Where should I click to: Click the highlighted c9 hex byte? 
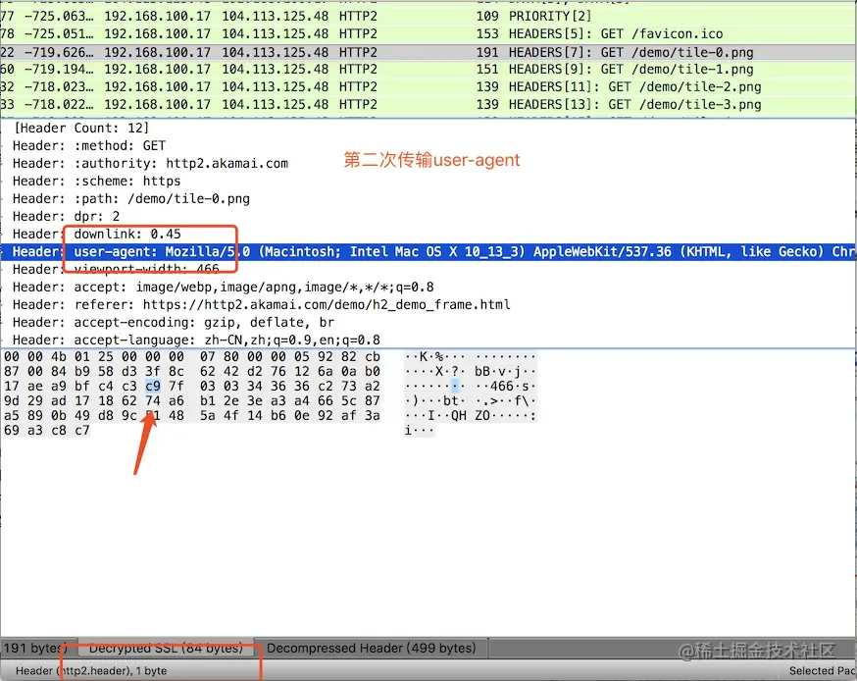tap(153, 387)
